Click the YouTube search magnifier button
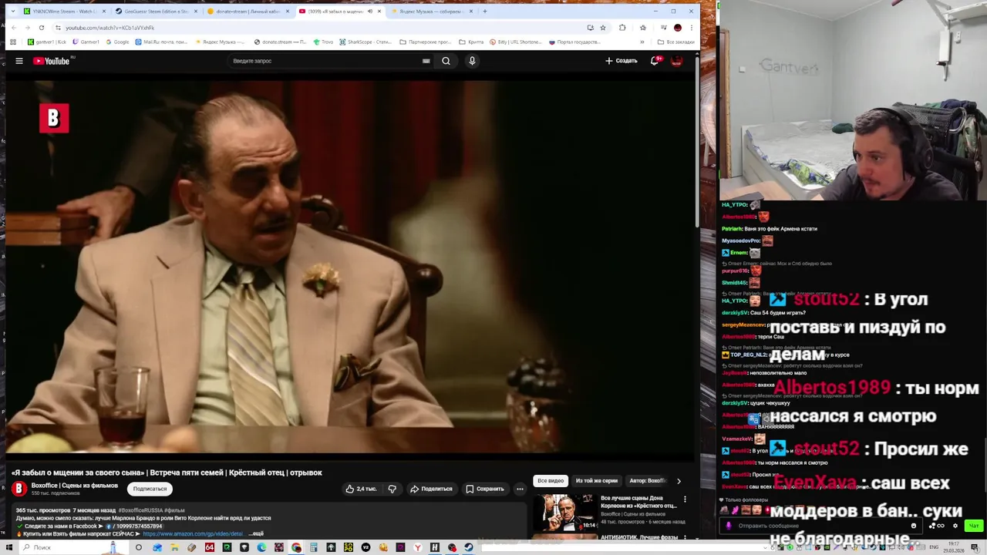 (446, 61)
